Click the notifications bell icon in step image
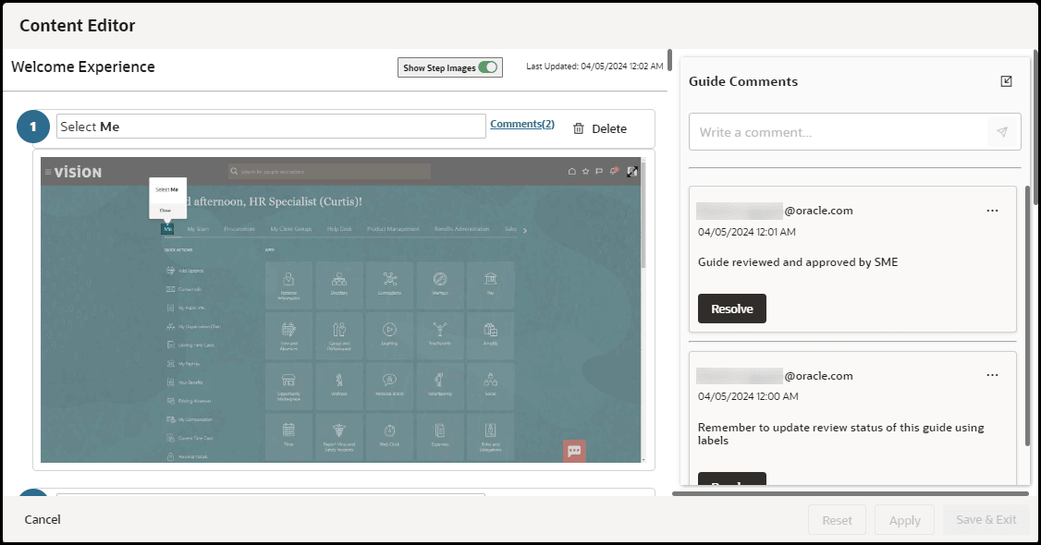 (x=614, y=171)
